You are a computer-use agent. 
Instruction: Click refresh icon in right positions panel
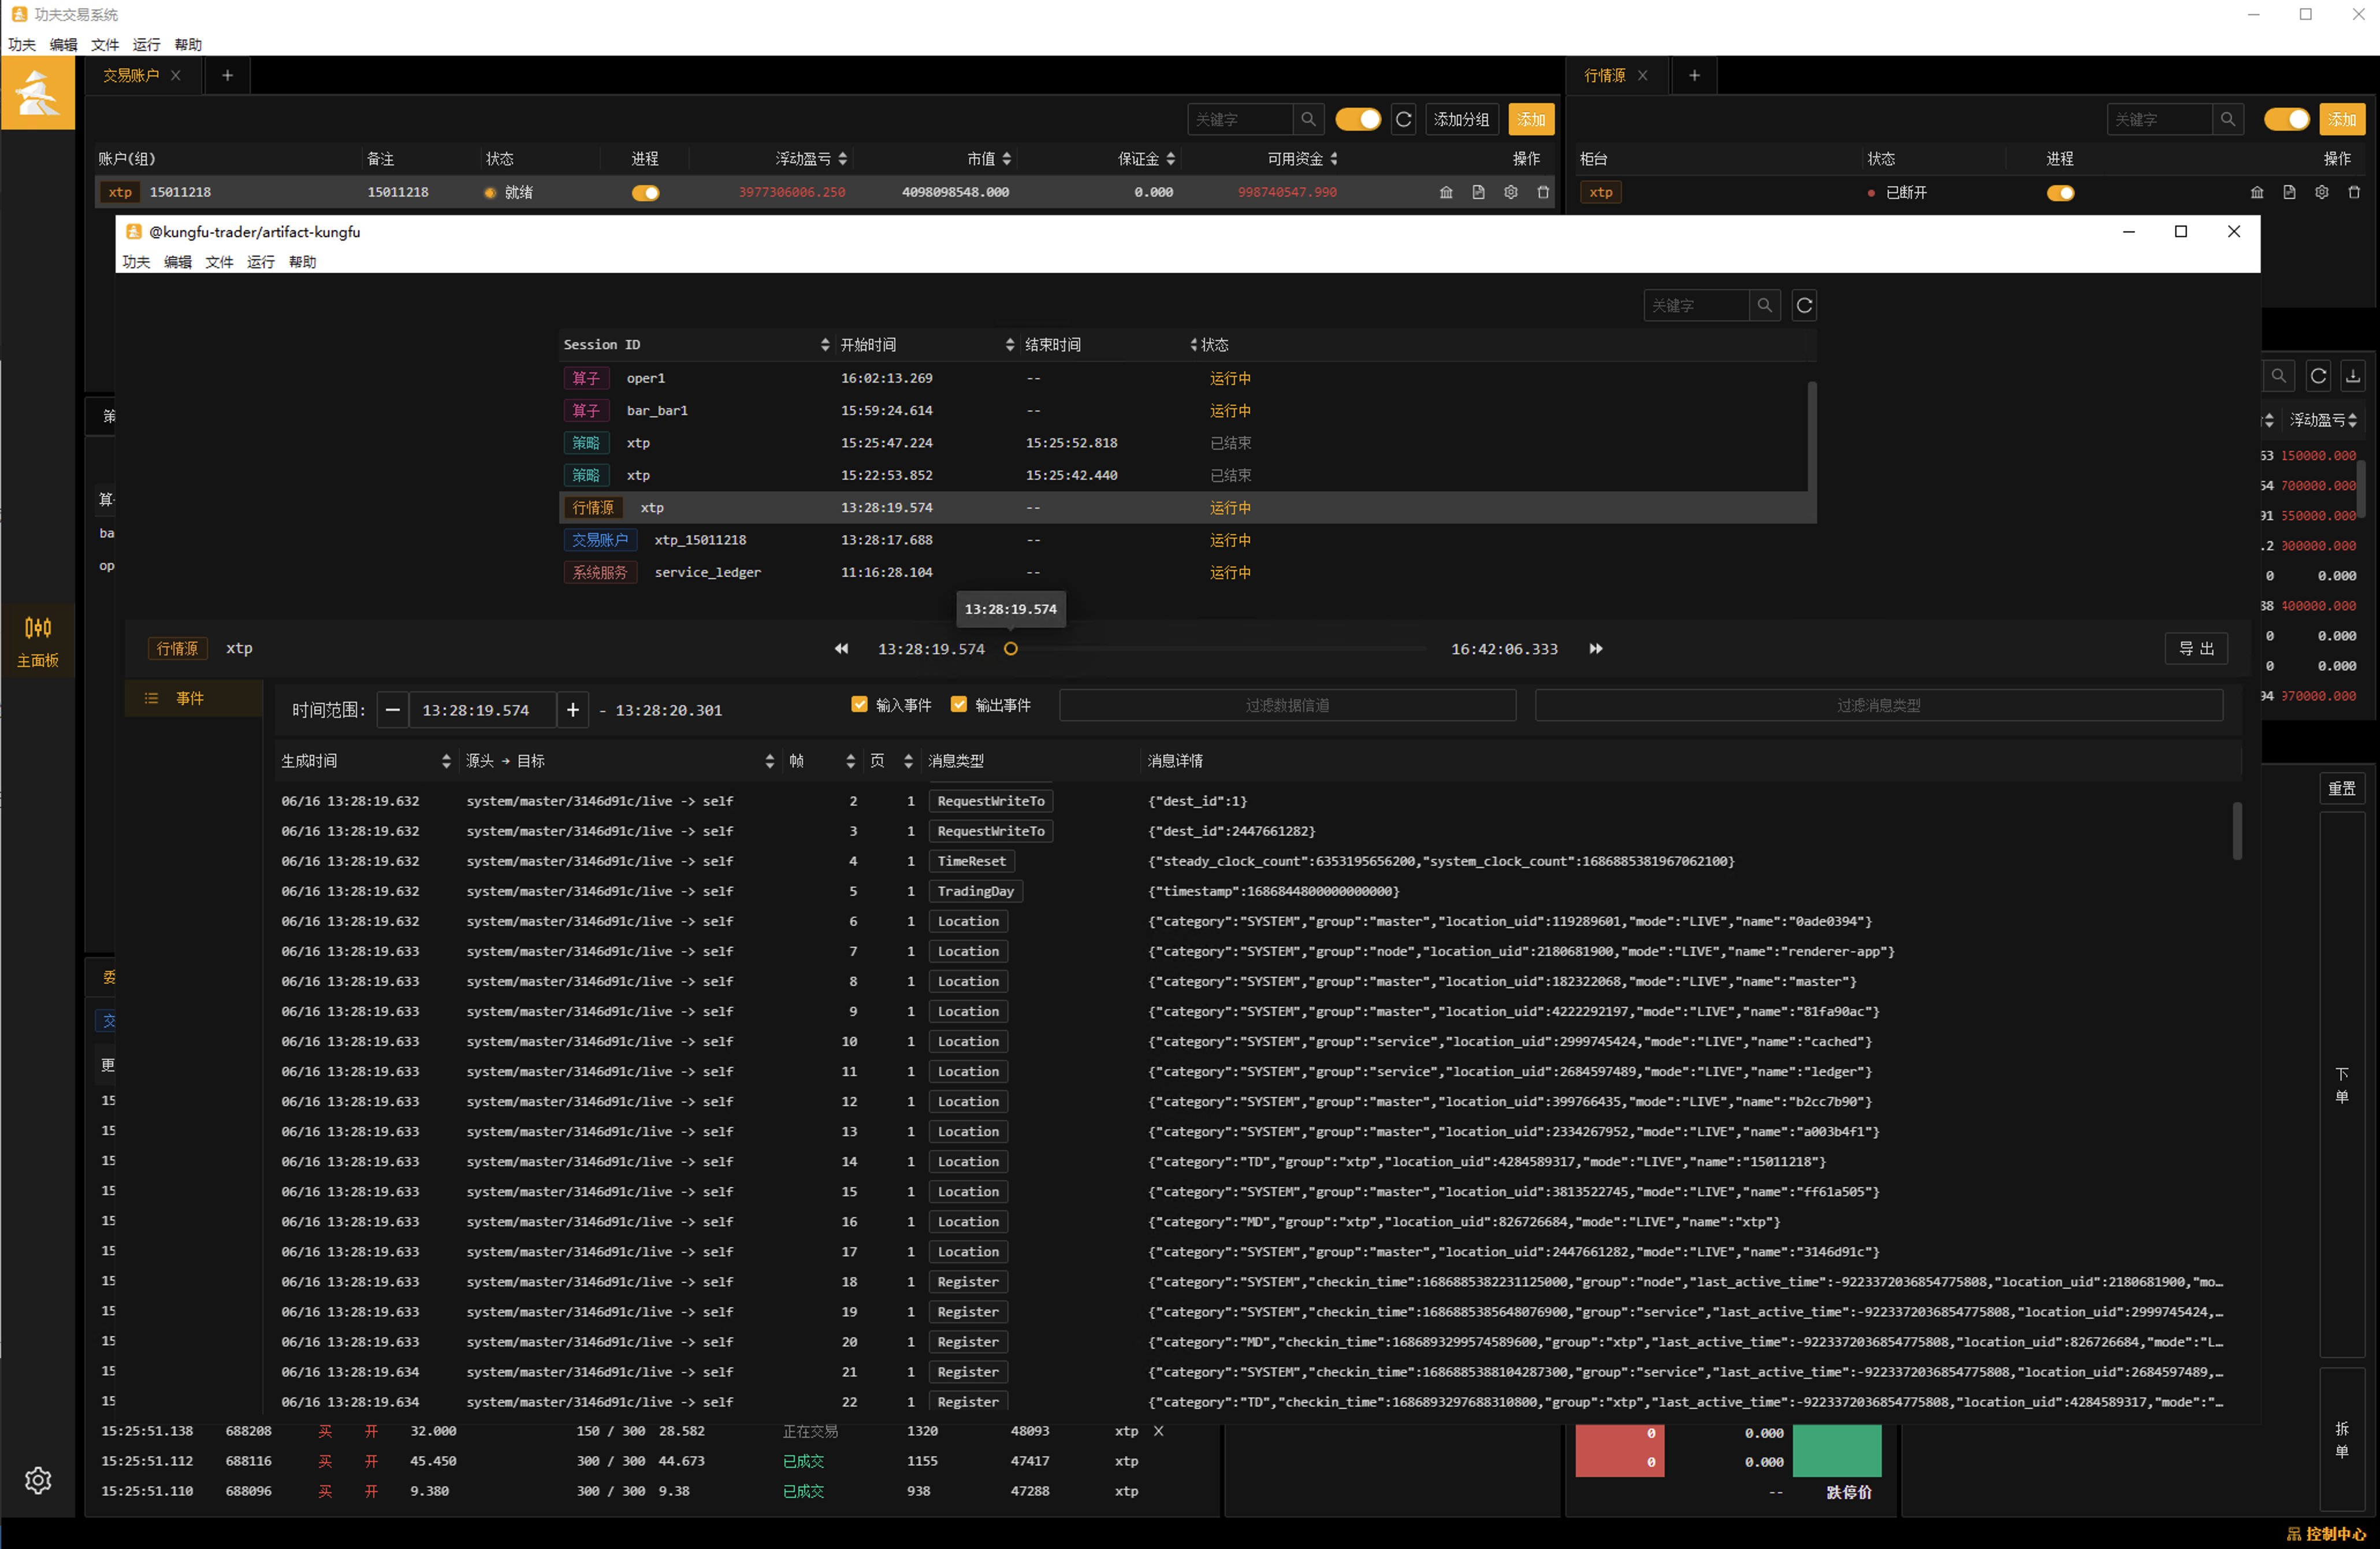[x=2318, y=376]
